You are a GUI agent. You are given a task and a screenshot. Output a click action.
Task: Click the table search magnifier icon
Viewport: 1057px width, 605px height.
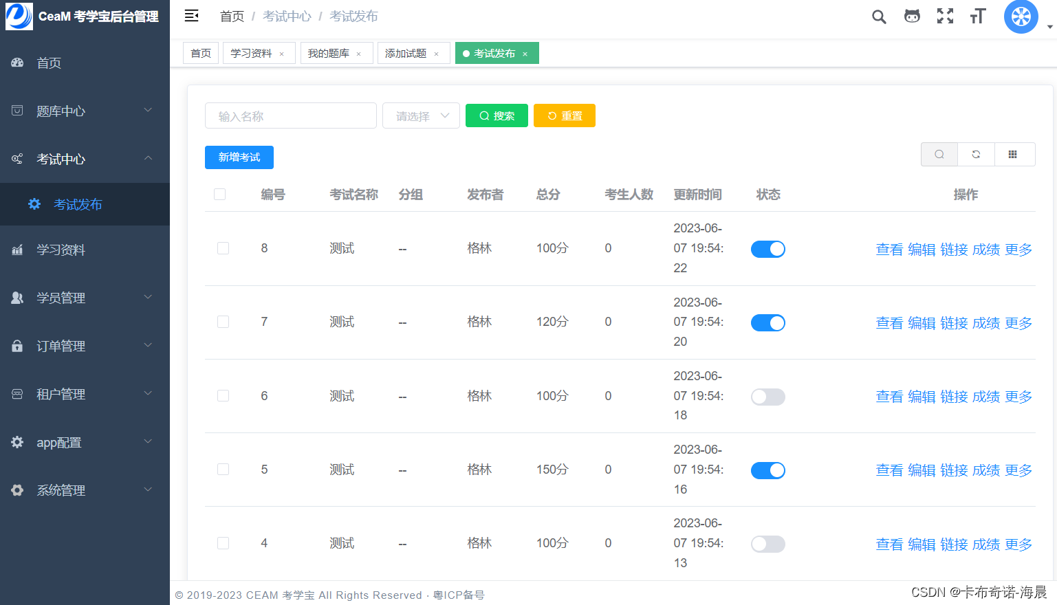point(939,154)
